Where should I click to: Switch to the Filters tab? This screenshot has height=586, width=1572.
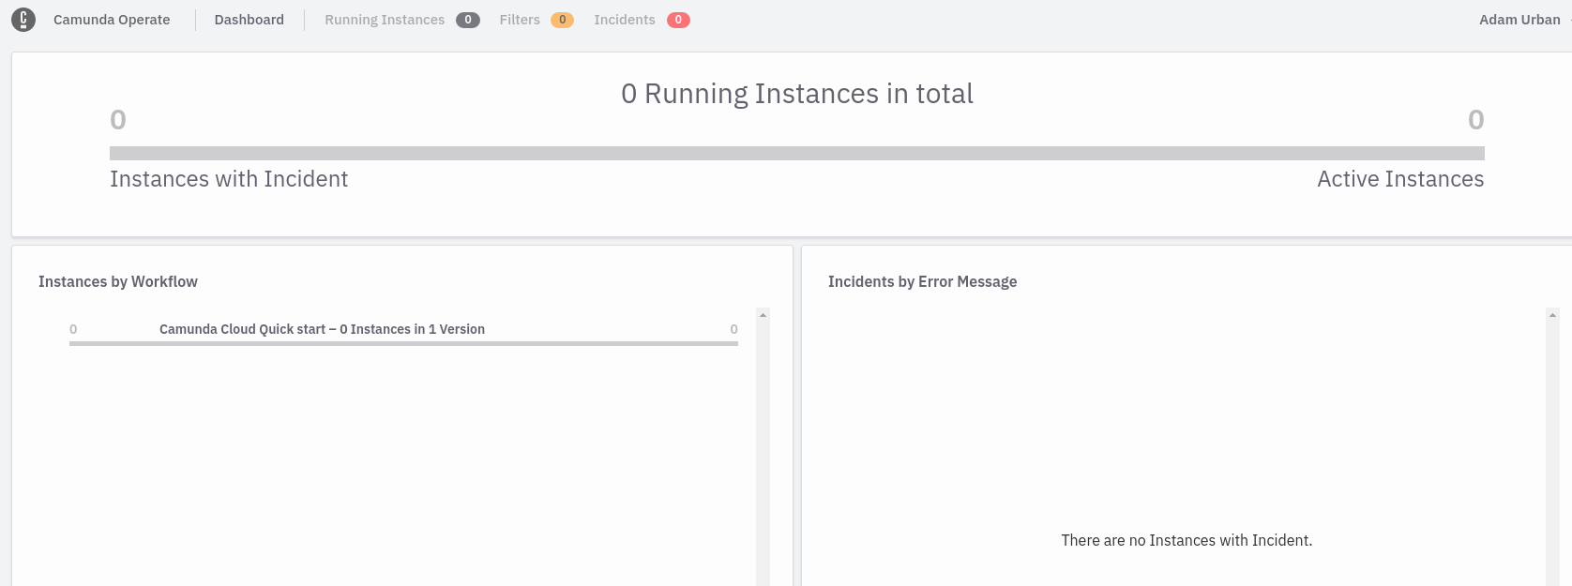click(520, 20)
